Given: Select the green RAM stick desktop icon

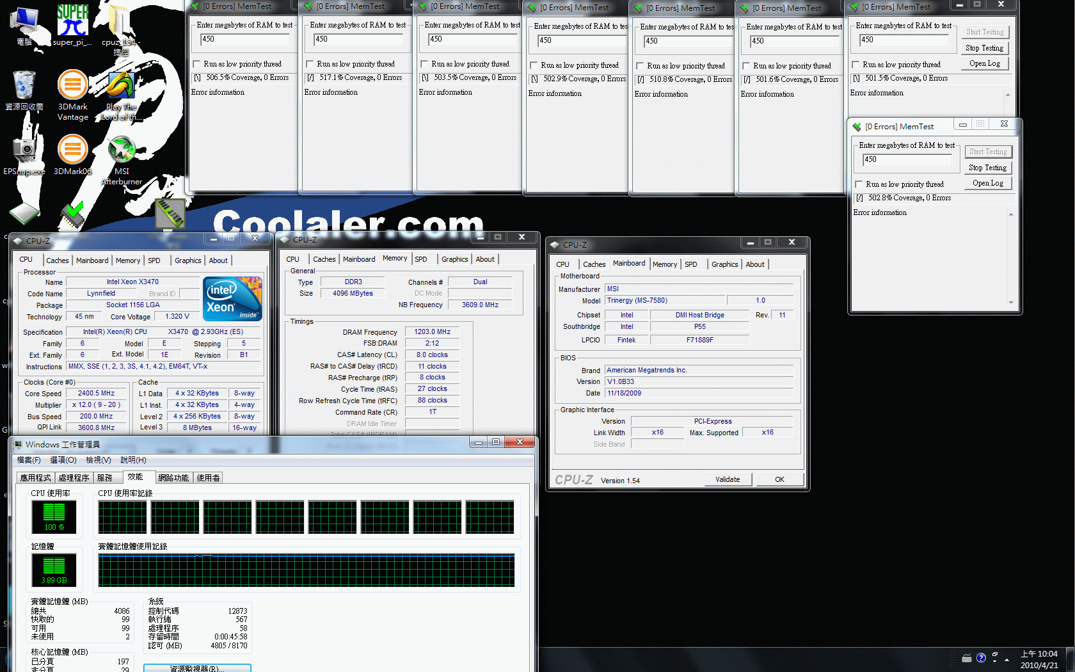Looking at the screenshot, I should point(170,214).
